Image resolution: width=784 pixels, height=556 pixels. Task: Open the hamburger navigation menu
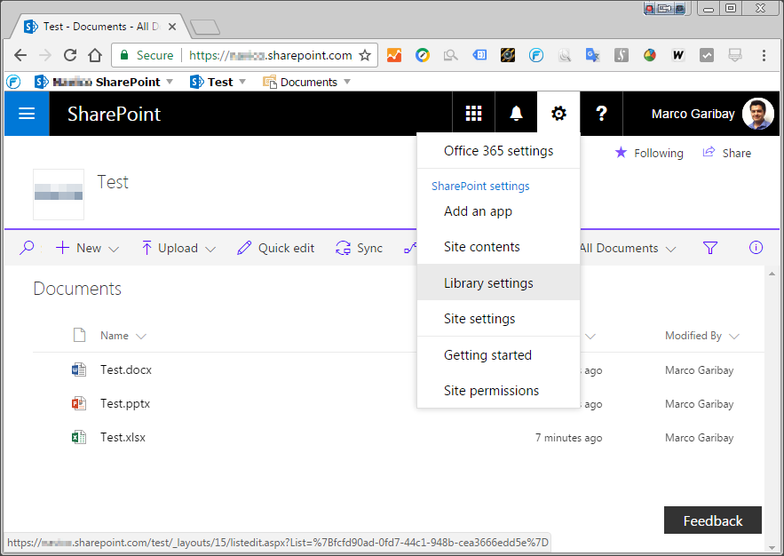pos(27,114)
